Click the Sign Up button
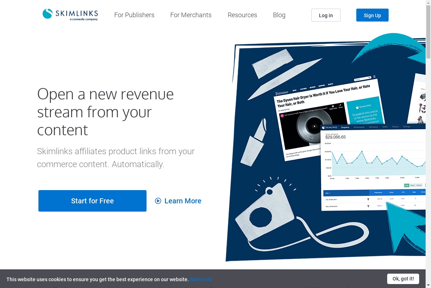 tap(372, 15)
